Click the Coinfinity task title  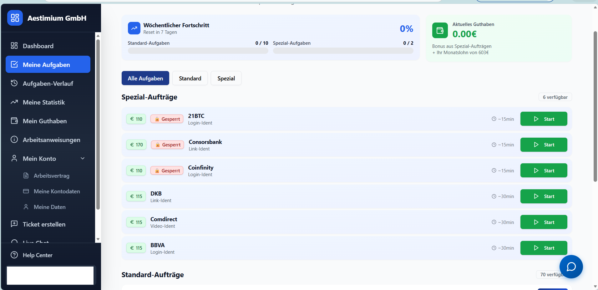click(200, 167)
